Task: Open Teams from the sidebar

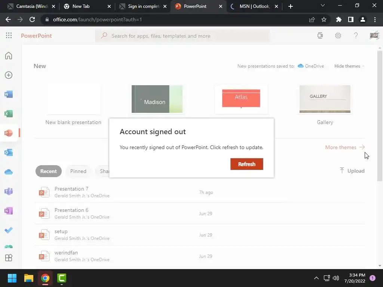Action: click(x=9, y=191)
